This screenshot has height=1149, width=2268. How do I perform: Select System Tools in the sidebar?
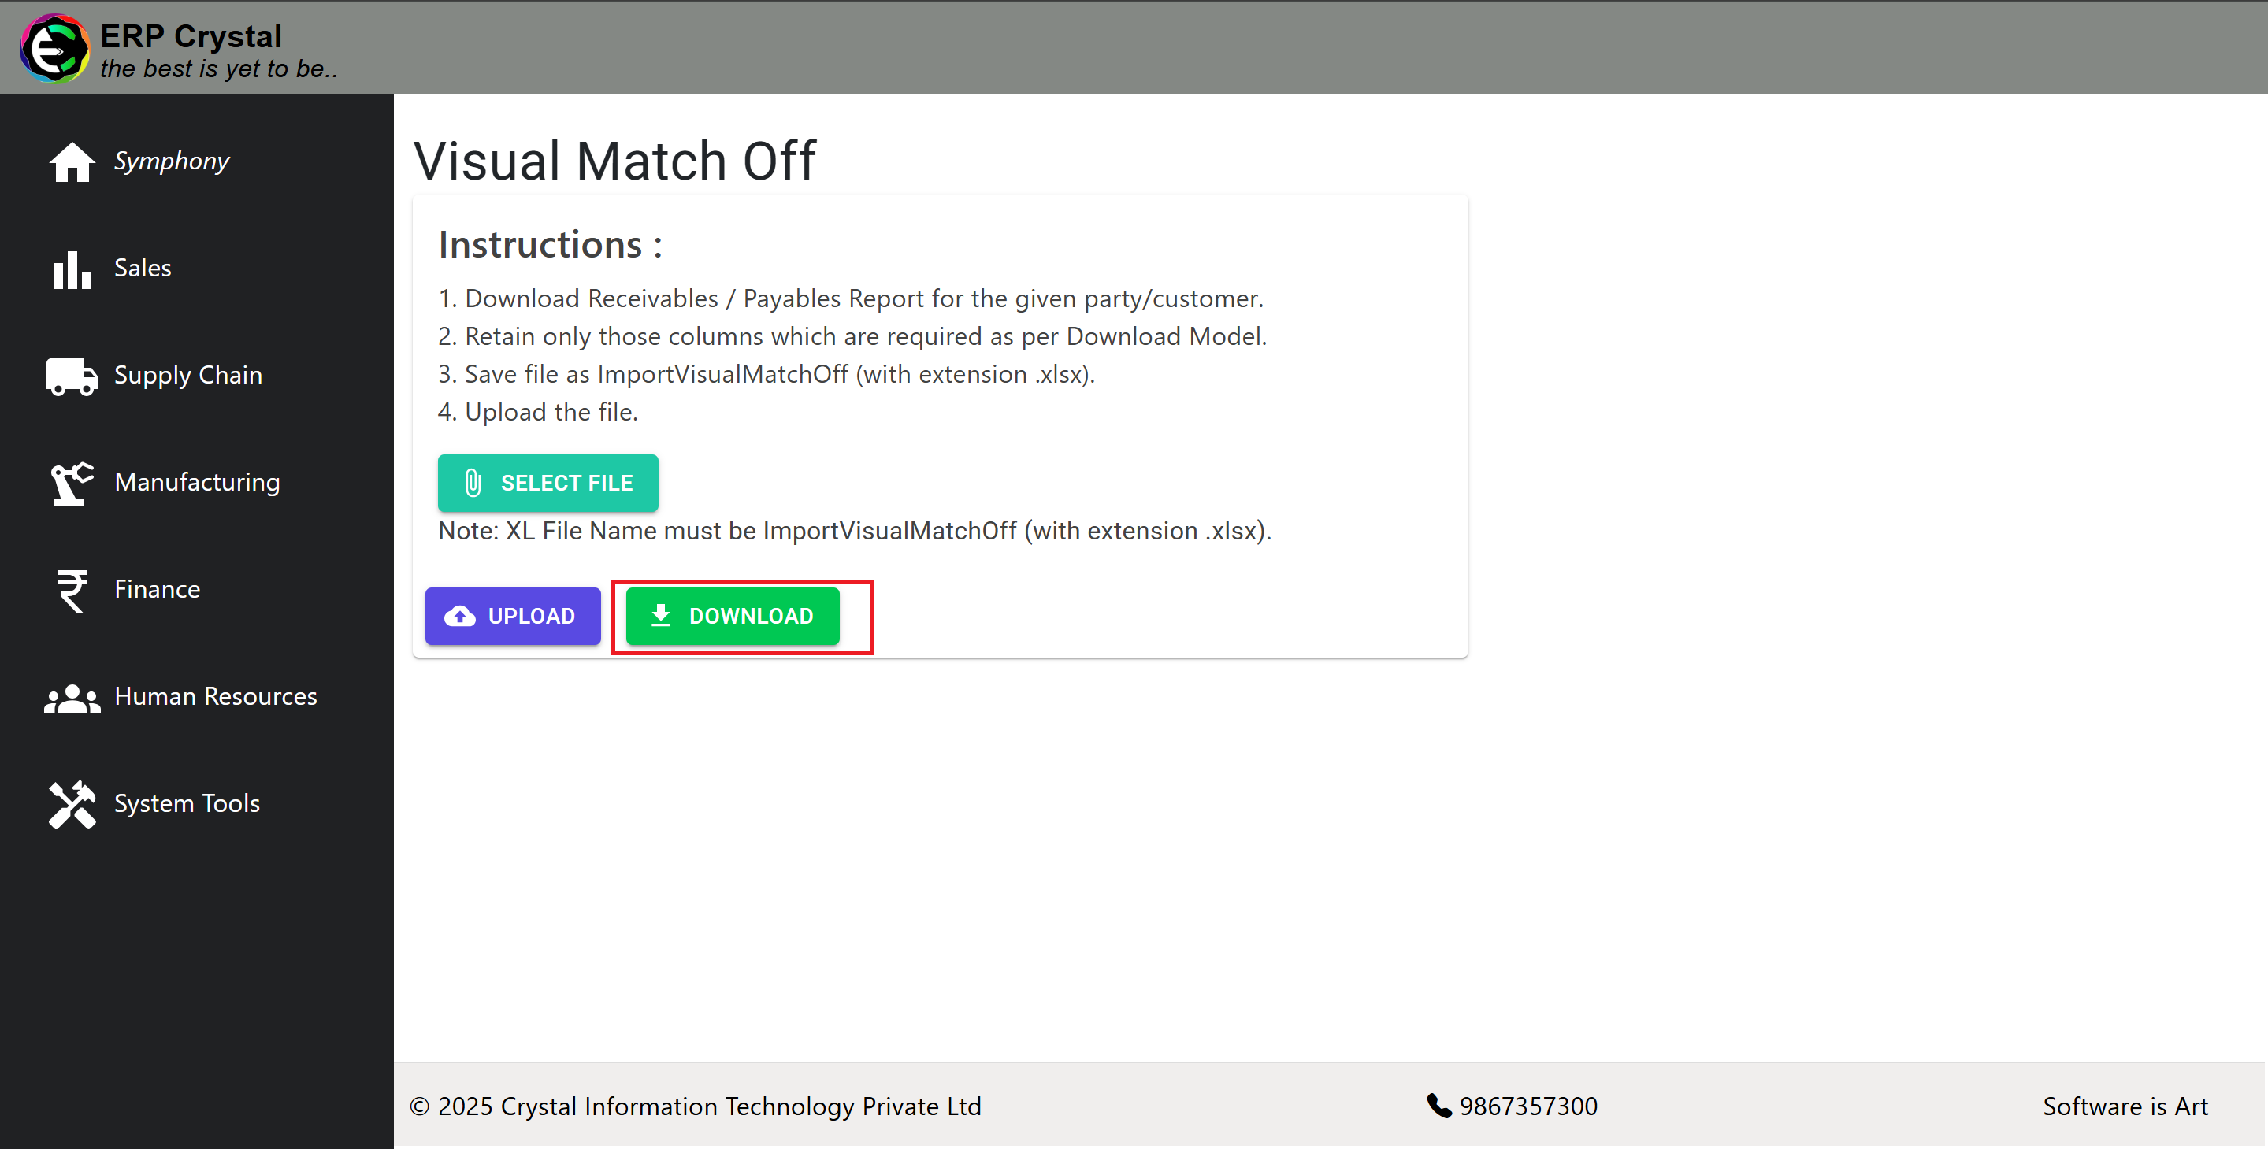pos(187,804)
